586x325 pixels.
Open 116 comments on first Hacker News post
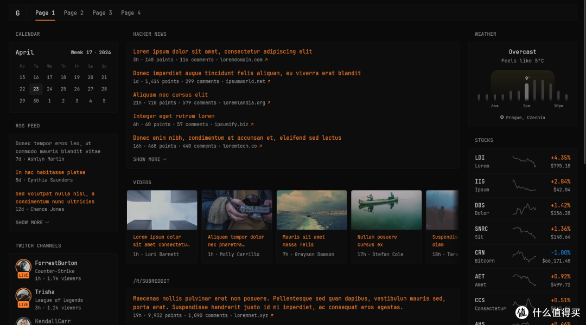(196, 60)
